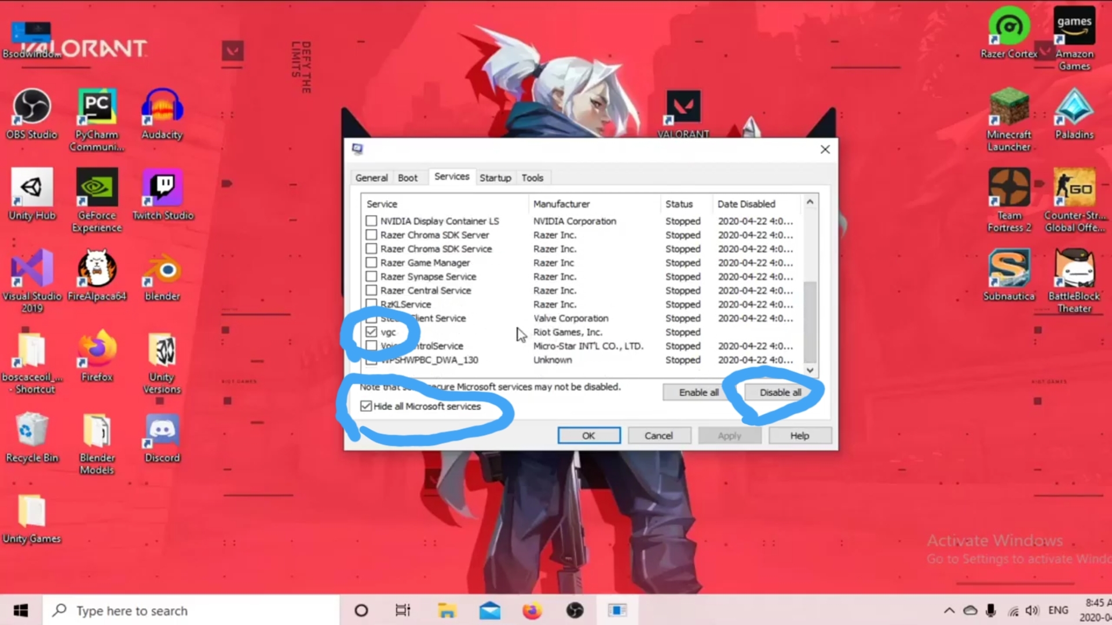This screenshot has height=625, width=1112.
Task: Uncheck the vgc service checkbox
Action: [x=371, y=332]
